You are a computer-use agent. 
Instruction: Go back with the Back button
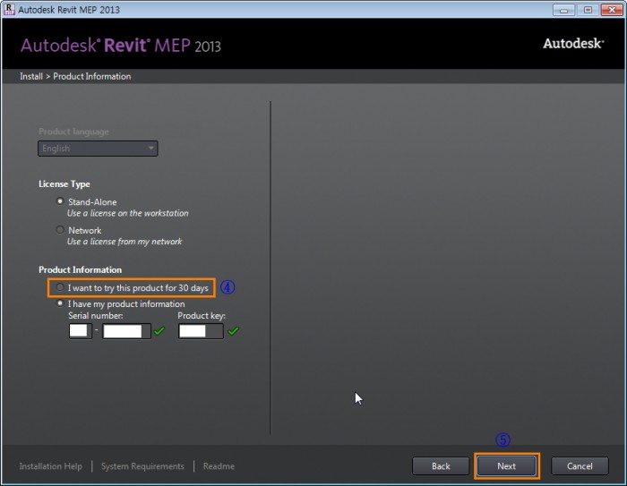point(441,466)
